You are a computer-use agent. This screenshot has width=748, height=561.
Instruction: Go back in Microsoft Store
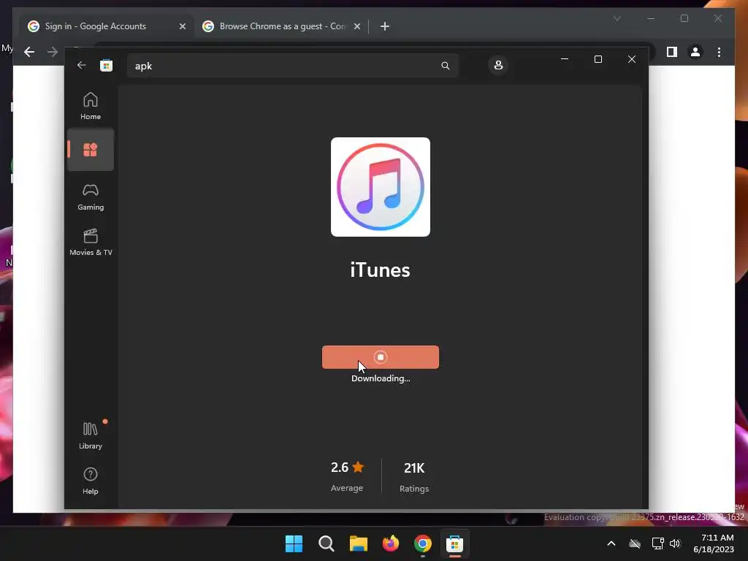(82, 65)
